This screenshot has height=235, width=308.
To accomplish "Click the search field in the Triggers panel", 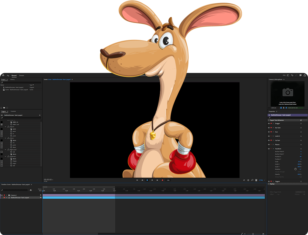I will click(x=21, y=118).
